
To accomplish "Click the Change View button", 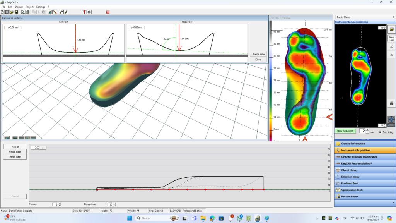I will point(258,54).
